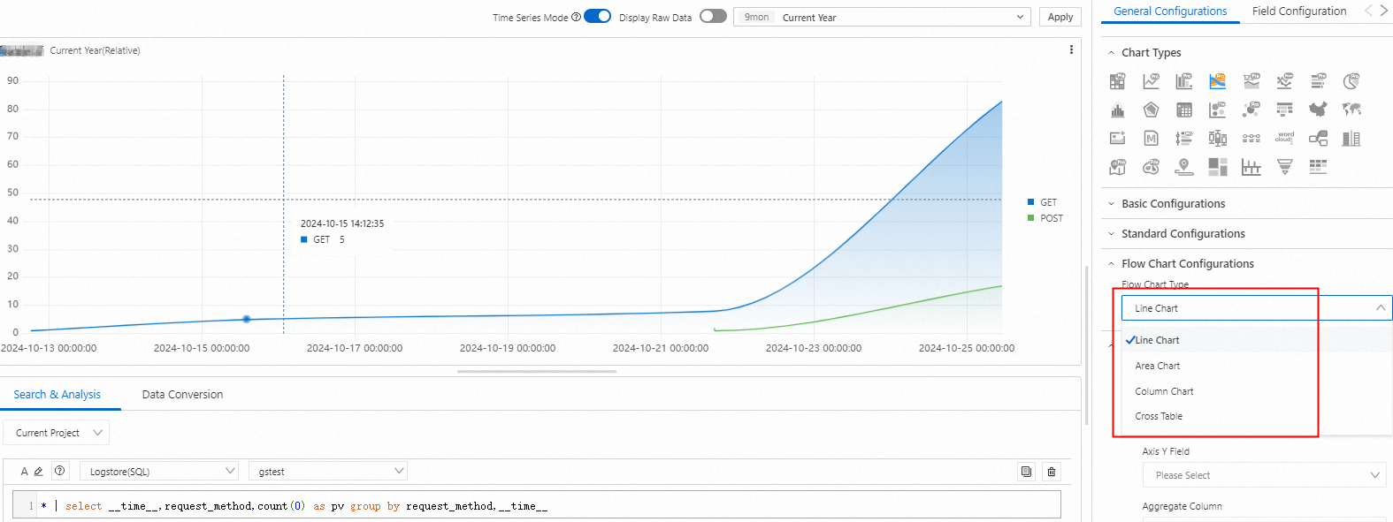Choose Column Chart in the dropdown list
The height and width of the screenshot is (522, 1393).
coord(1257,391)
